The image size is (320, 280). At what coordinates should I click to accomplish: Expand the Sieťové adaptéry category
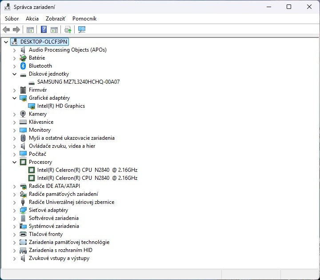14,210
